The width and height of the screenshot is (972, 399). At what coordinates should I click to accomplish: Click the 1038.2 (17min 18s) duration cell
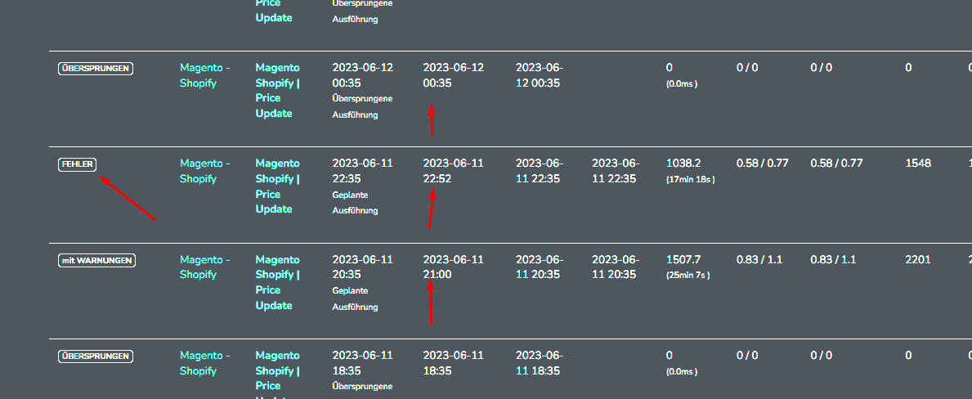coord(691,170)
